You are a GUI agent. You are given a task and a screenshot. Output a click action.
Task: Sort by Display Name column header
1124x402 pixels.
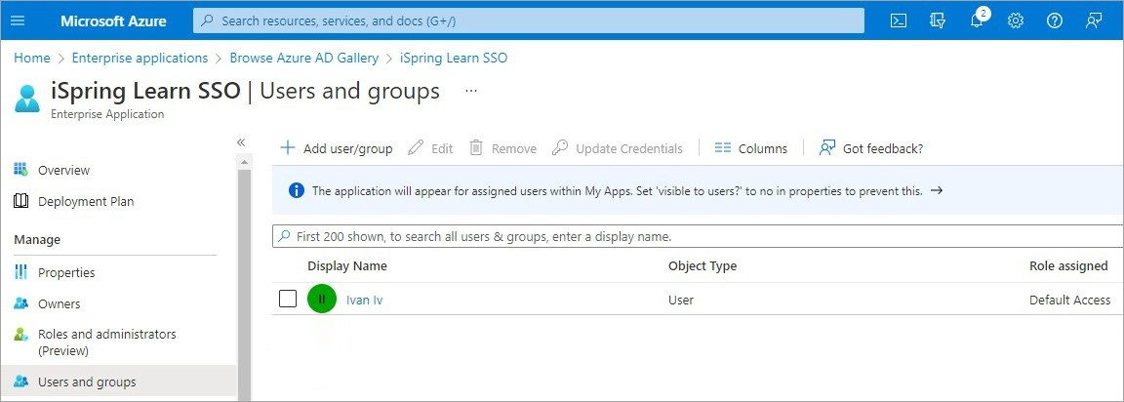point(347,265)
